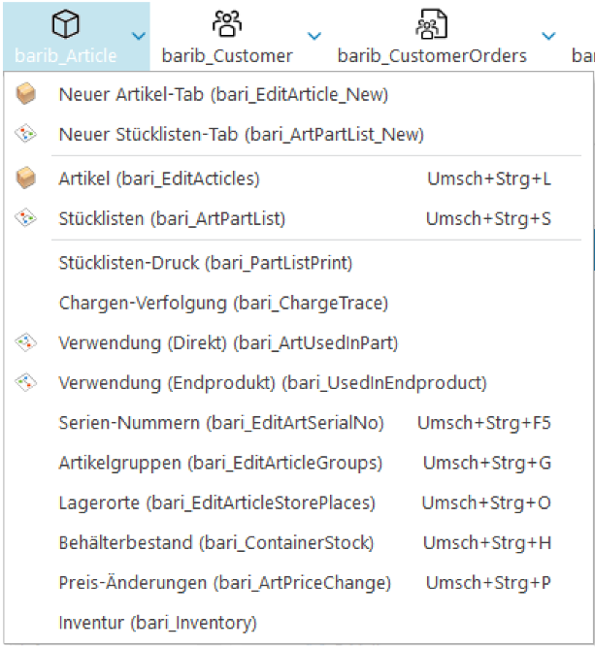Click the box icon beside Artikel entry
The image size is (595, 647).
tap(26, 178)
